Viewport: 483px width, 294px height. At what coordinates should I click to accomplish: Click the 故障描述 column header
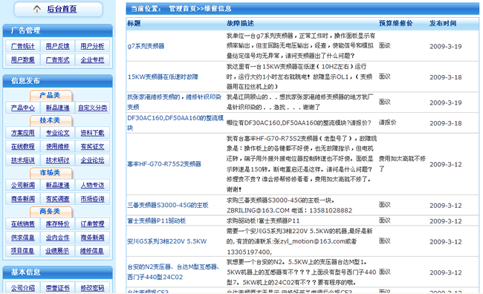[240, 24]
